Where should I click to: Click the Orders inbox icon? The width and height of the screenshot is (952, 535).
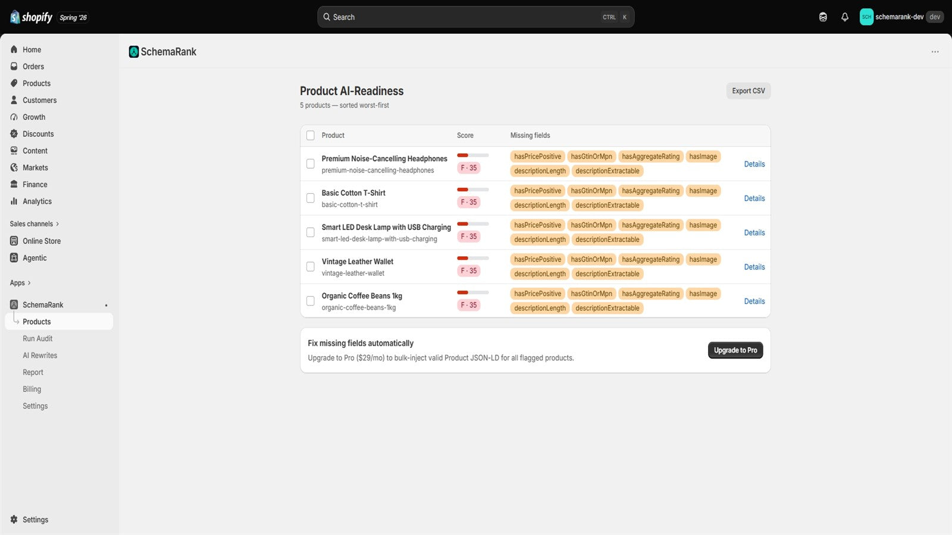14,67
